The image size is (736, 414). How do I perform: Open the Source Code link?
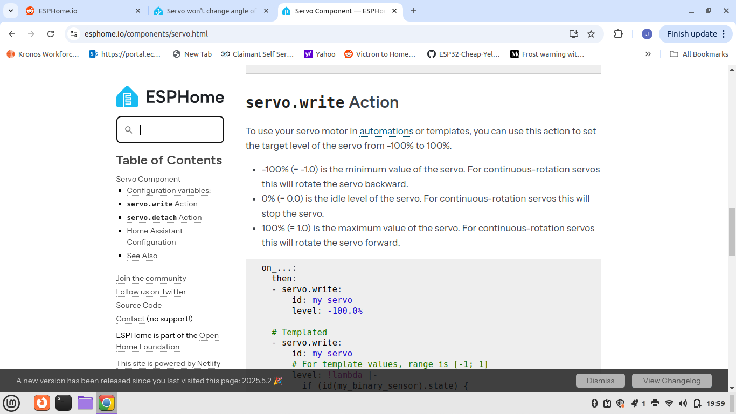pos(139,305)
